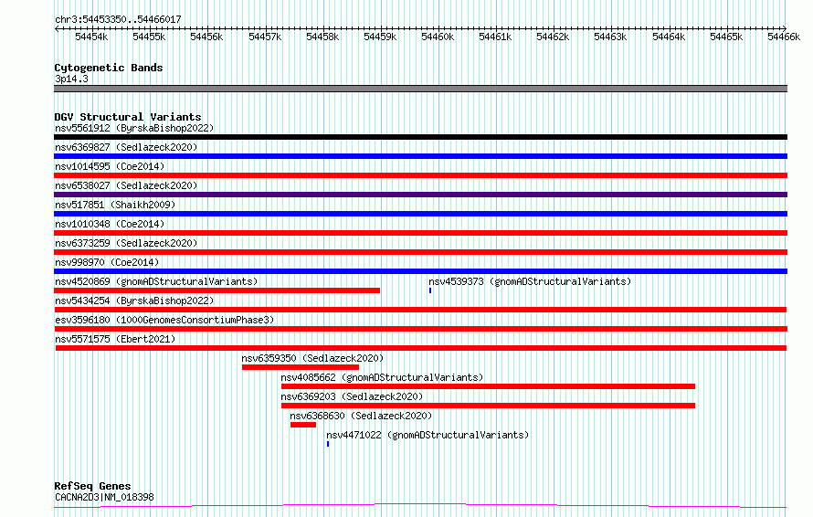Click the magenta CACNA2D3 gene track line

click(x=420, y=506)
